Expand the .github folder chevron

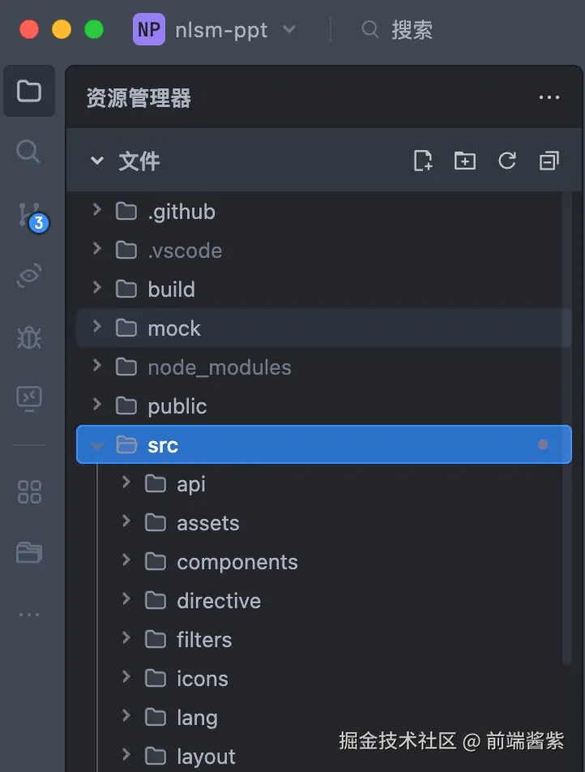point(97,211)
